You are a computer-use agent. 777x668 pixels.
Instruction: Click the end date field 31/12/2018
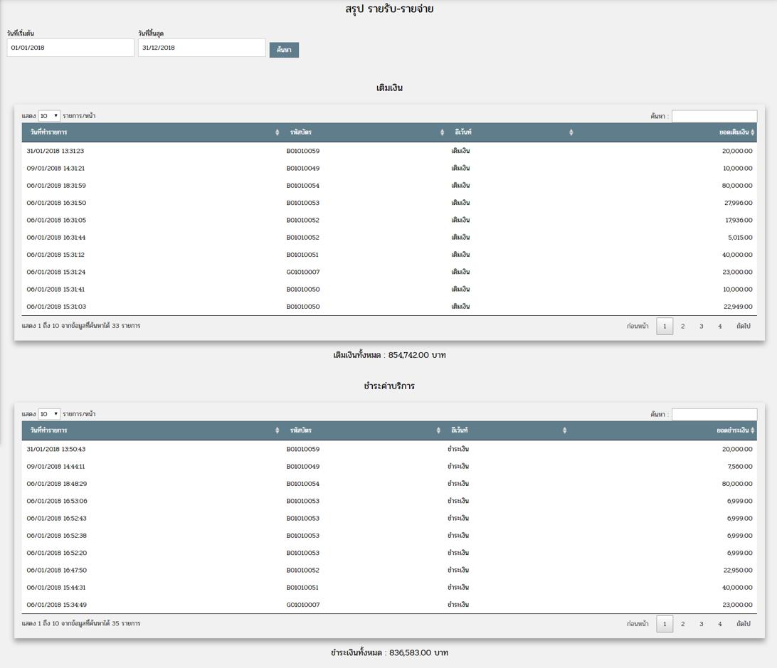(x=201, y=48)
